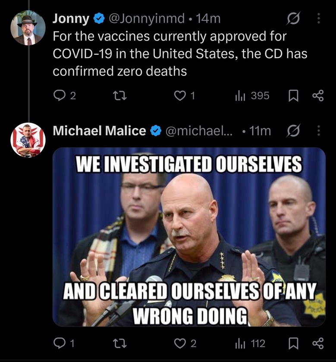This screenshot has height=362, width=336.
Task: Open the @Jonnyinmd handle link
Action: (147, 19)
